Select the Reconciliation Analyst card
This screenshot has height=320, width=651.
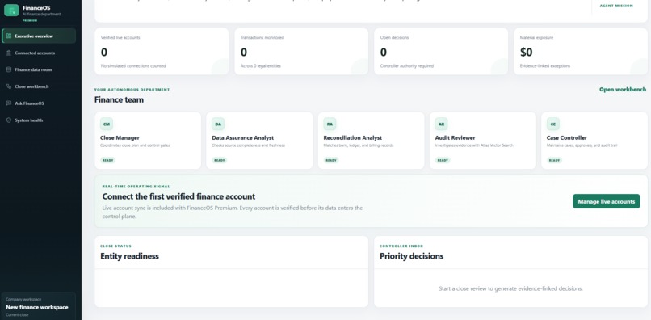[x=372, y=141]
